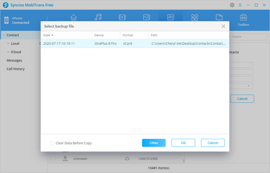Enable Clear Data Before Copy checkbox

pos(52,143)
